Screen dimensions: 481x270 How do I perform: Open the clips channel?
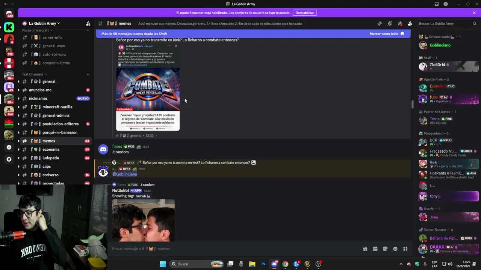(56, 166)
